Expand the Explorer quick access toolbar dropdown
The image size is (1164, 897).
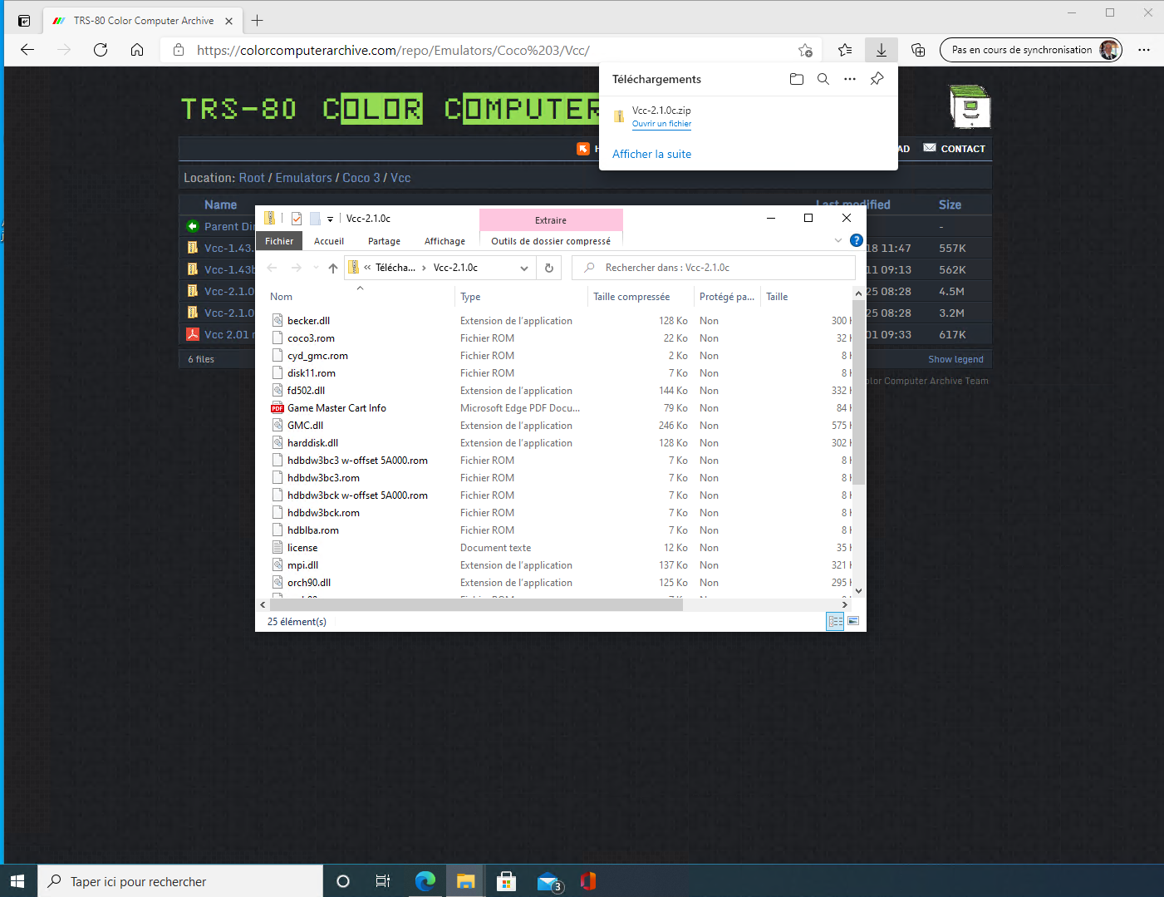coord(330,219)
